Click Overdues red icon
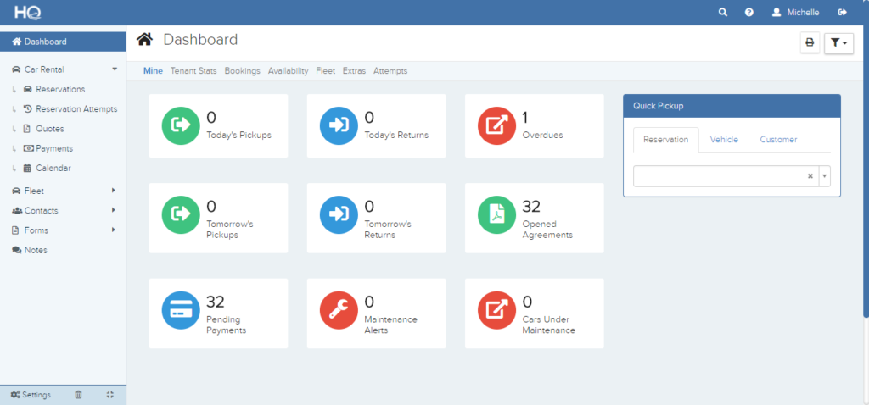The width and height of the screenshot is (869, 405). [496, 125]
